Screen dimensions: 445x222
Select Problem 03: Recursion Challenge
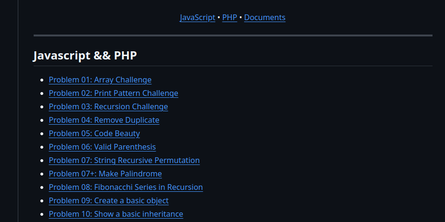click(108, 106)
